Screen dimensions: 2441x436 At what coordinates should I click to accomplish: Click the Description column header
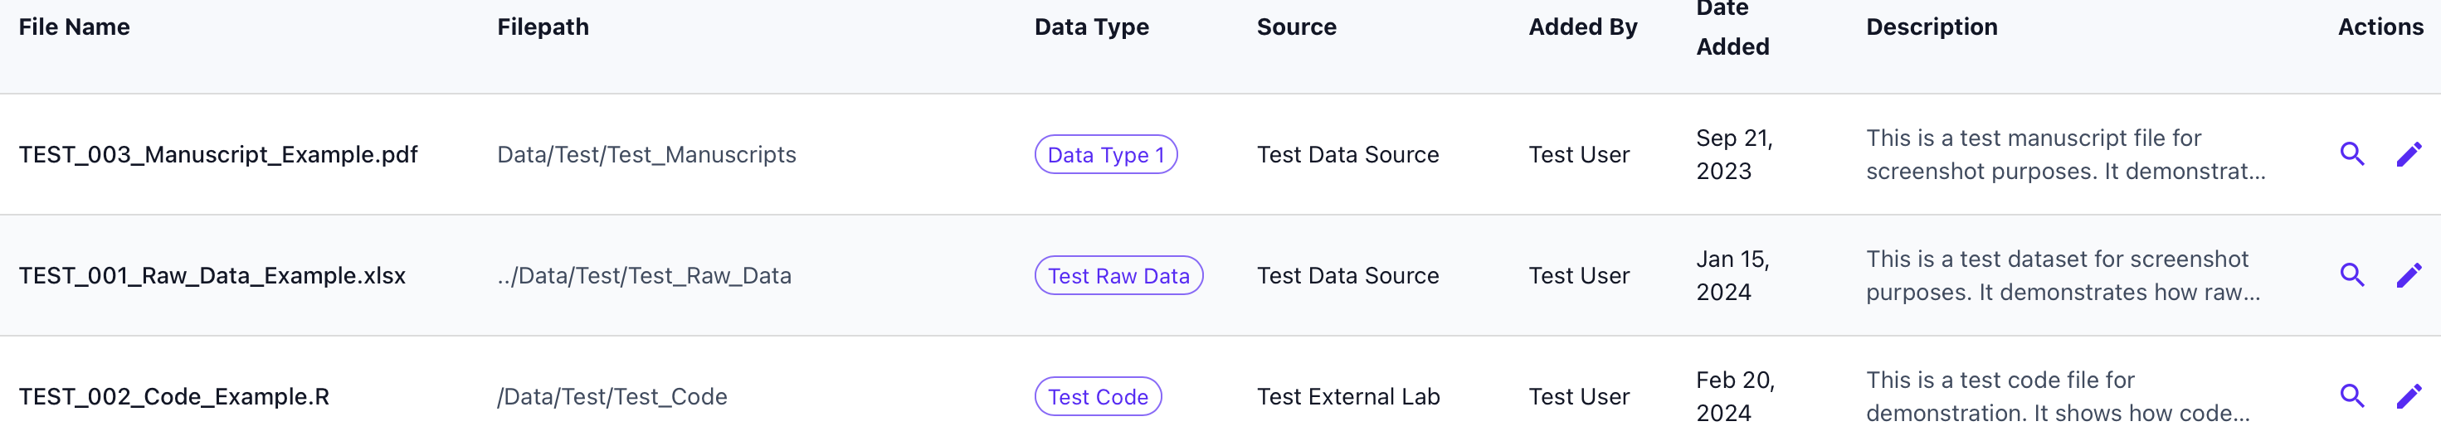pos(1932,27)
